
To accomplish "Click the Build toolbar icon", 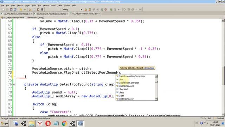I will pyautogui.click(x=86, y=10).
